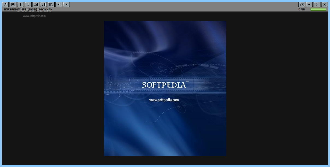Go to previous image with left arrow
330x167 pixels.
tap(59, 4)
